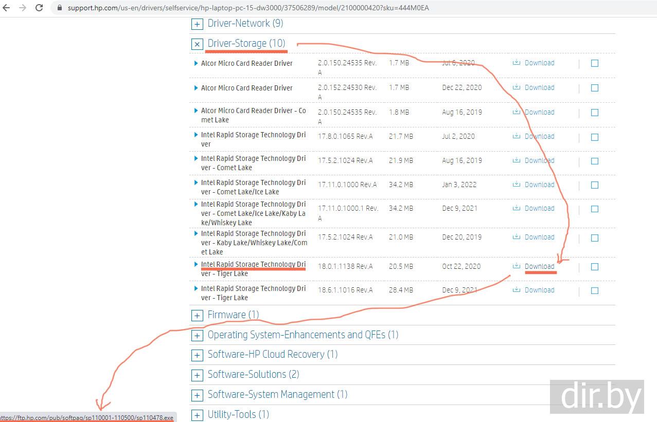Open the Utility-Tools (1) category heading
The height and width of the screenshot is (422, 657).
pyautogui.click(x=238, y=414)
